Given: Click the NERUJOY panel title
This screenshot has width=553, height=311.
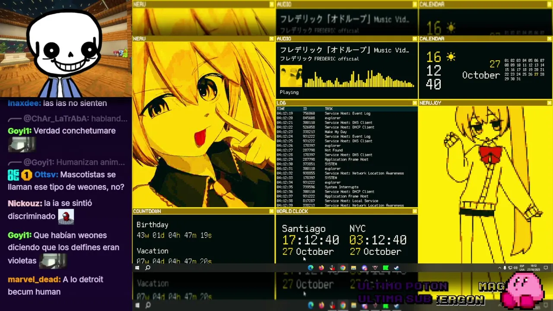Looking at the screenshot, I should pos(430,103).
